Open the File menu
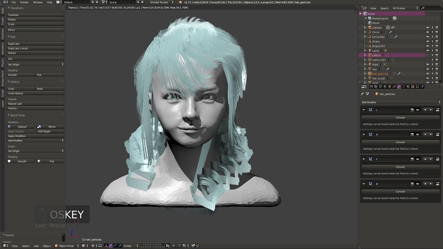Viewport: 443px width, 249px height. tap(13, 2)
